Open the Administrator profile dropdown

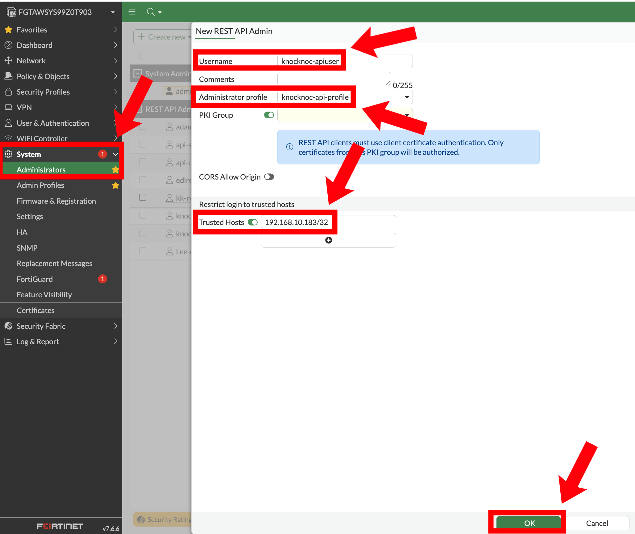click(407, 97)
